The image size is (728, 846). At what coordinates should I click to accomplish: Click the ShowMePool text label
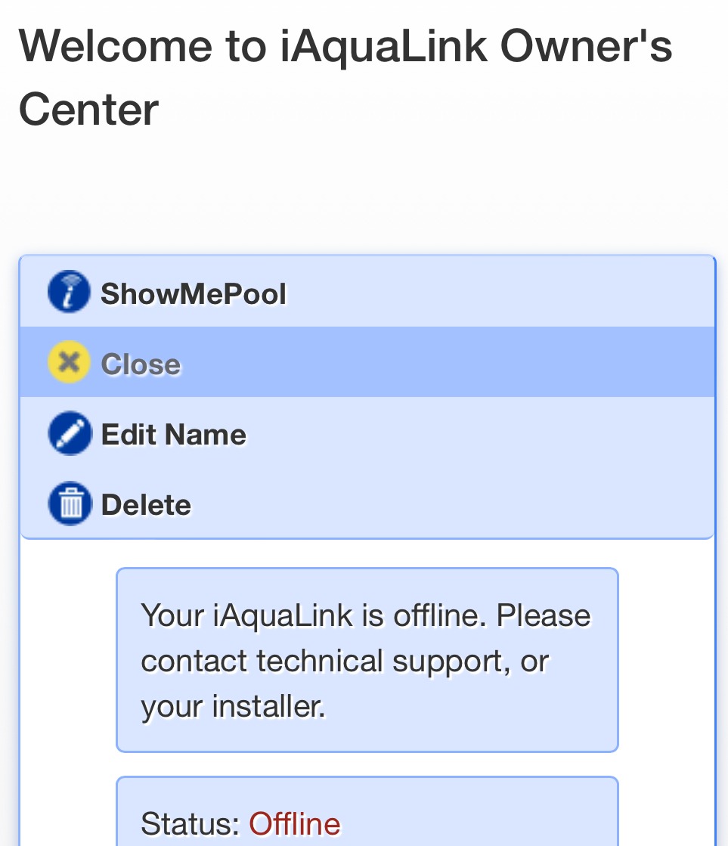pos(194,294)
